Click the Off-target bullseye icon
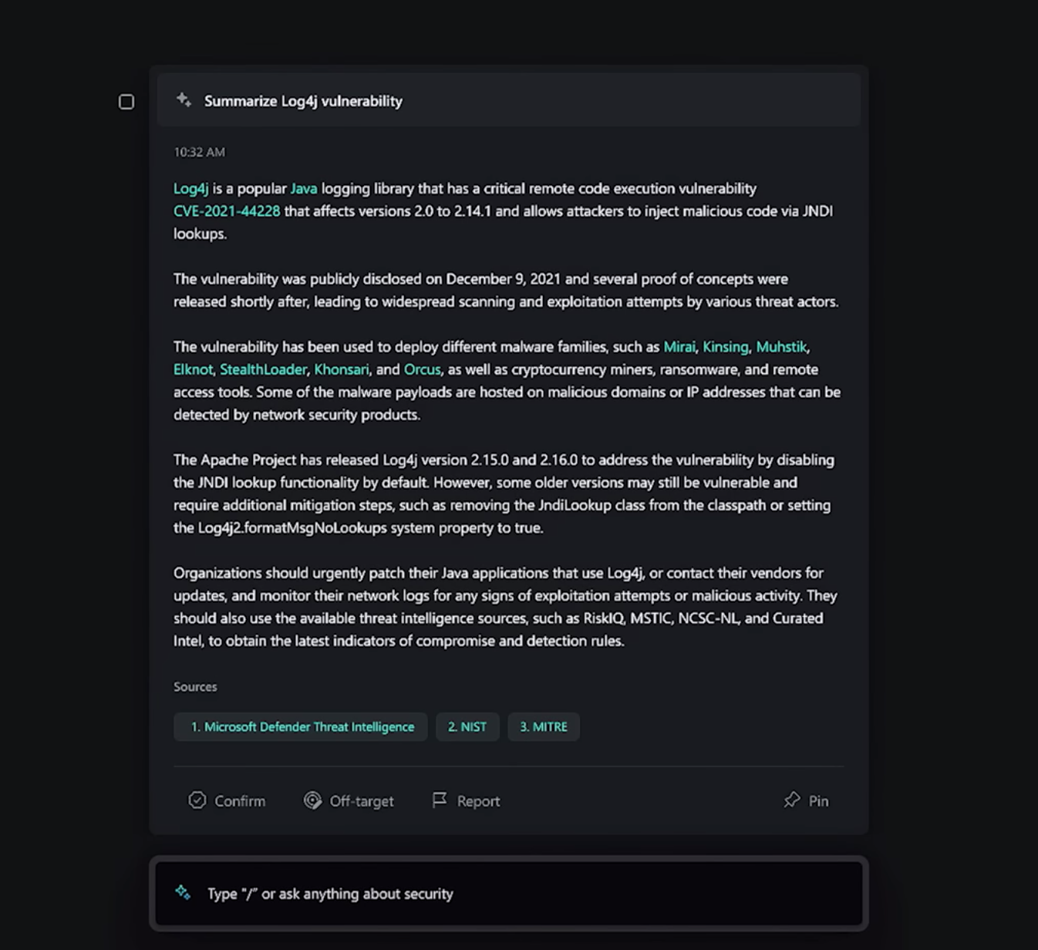Screen dimensions: 1038x950 coord(312,800)
